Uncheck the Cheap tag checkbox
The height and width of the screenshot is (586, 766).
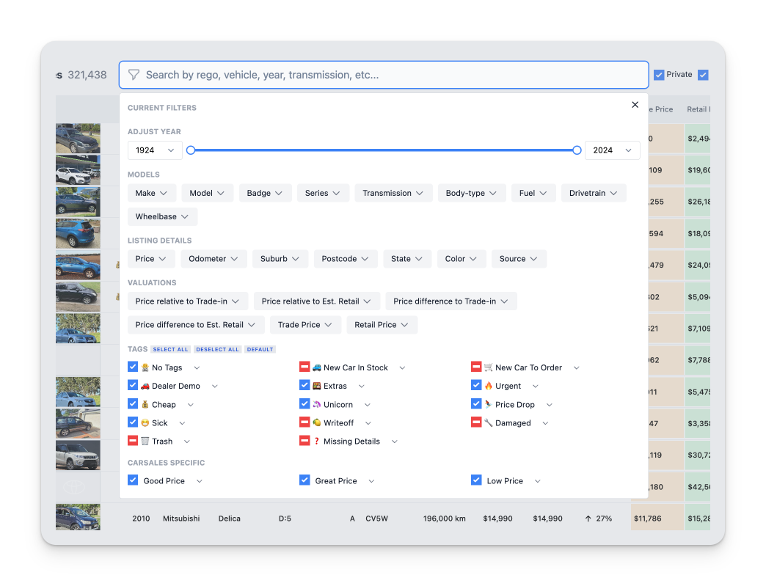click(x=133, y=404)
